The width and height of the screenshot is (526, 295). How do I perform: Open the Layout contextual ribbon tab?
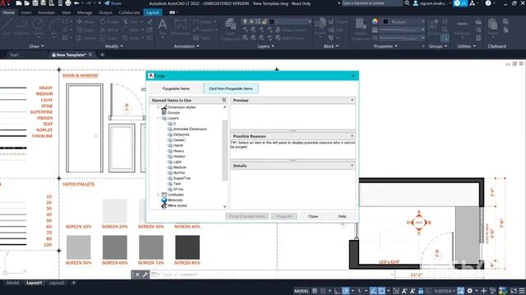pyautogui.click(x=153, y=12)
